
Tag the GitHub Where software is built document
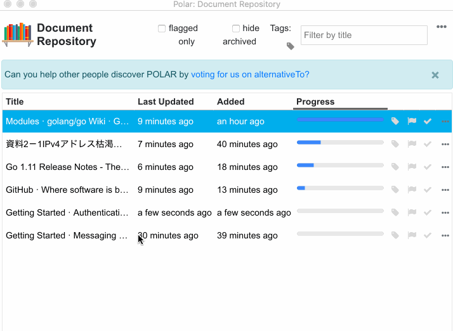[x=395, y=190]
